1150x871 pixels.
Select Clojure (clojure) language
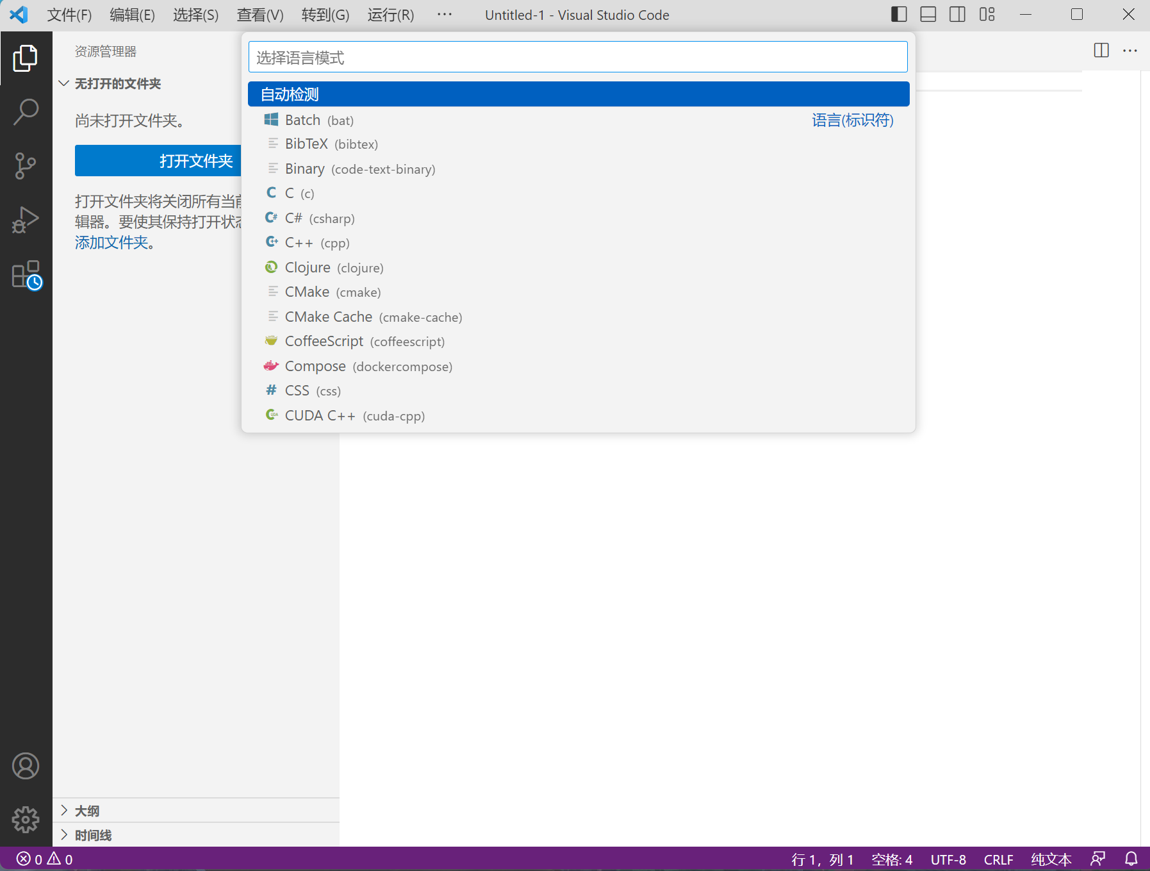click(579, 268)
